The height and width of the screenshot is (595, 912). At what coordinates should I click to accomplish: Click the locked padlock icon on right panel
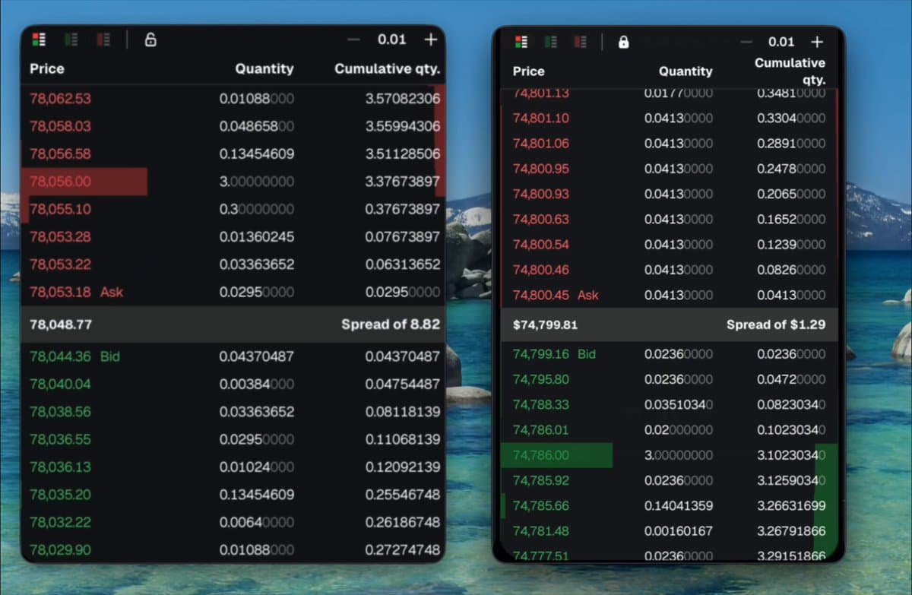(x=623, y=42)
